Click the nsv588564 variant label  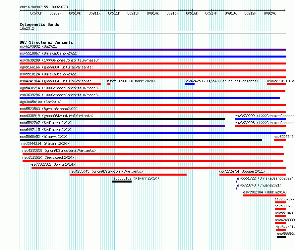coord(286,234)
